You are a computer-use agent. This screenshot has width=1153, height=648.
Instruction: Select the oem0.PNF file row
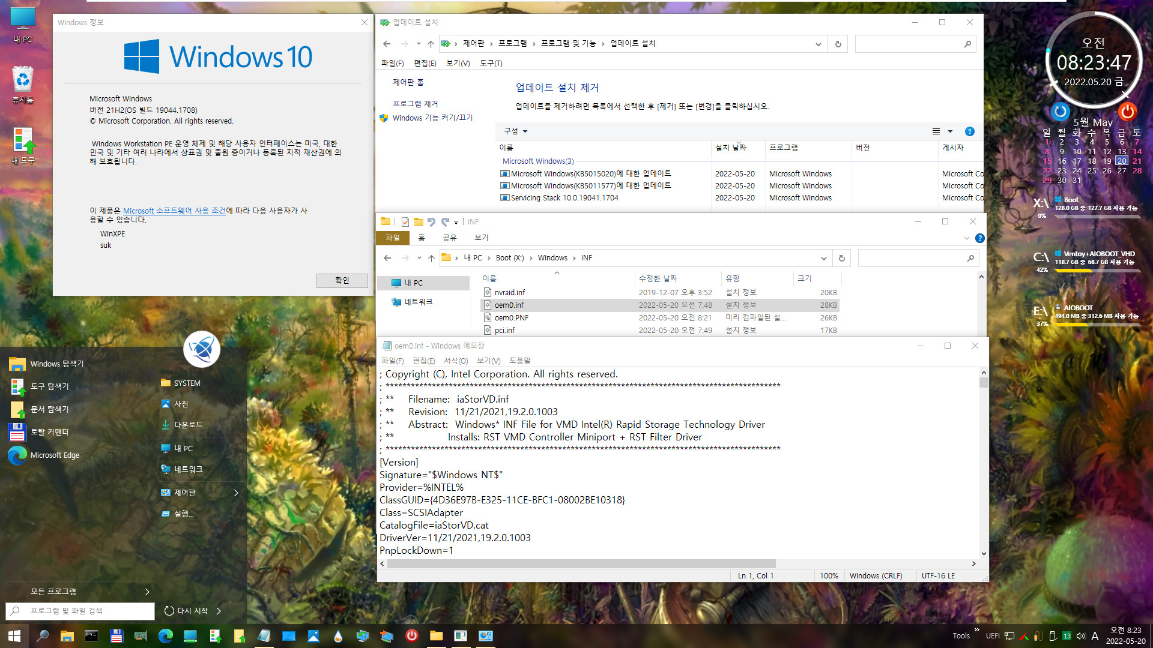660,318
